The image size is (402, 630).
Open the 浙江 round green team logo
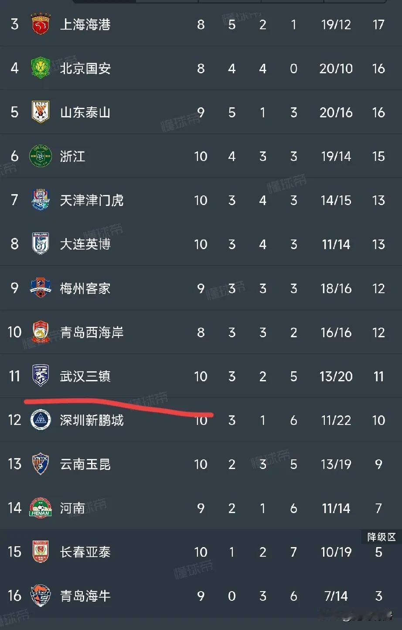pos(41,156)
